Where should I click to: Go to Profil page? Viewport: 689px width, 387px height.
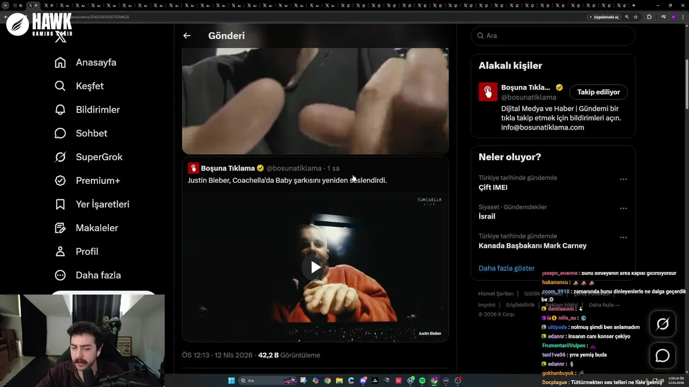coord(76,252)
